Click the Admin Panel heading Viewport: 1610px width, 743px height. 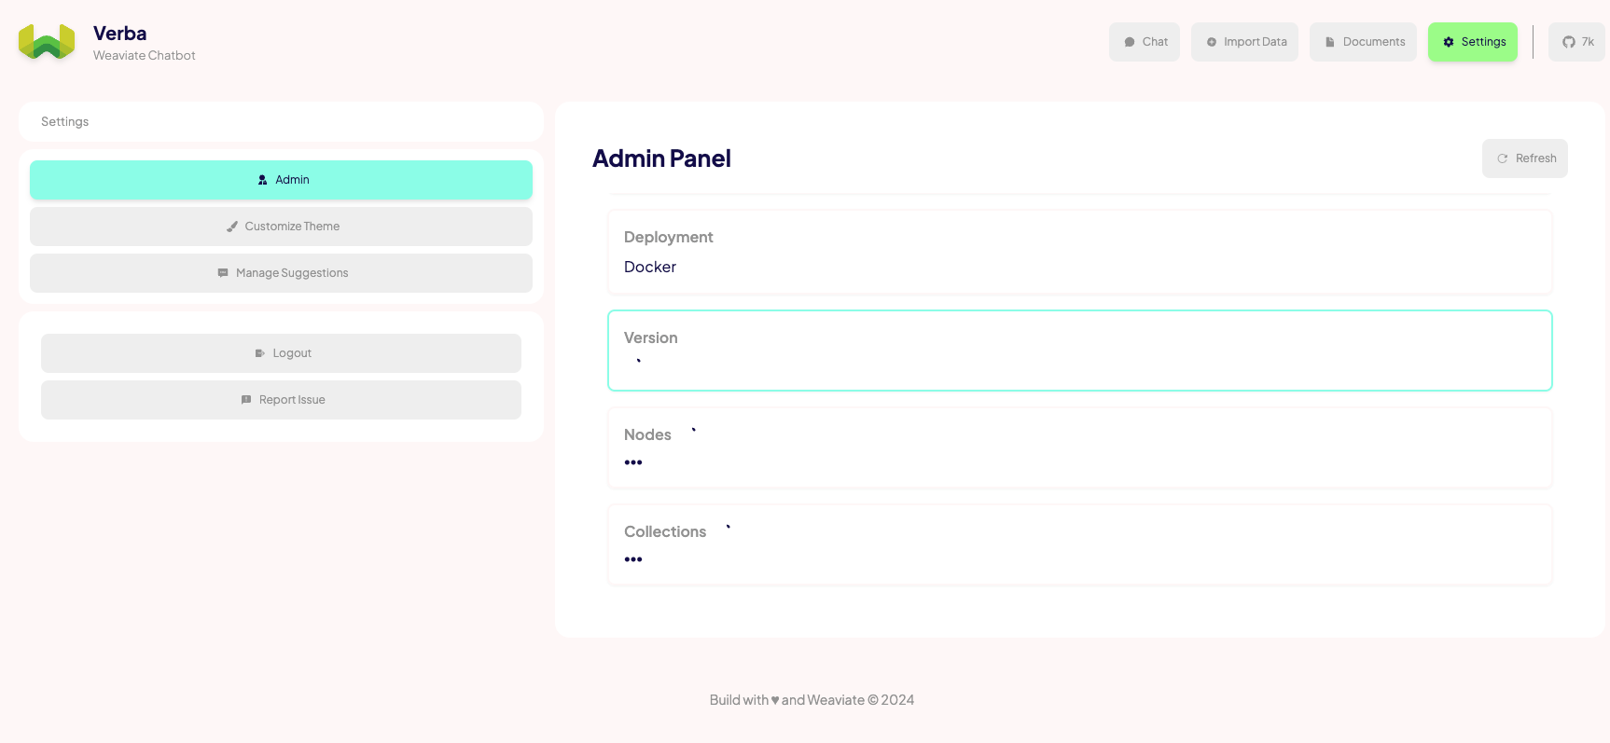click(661, 158)
